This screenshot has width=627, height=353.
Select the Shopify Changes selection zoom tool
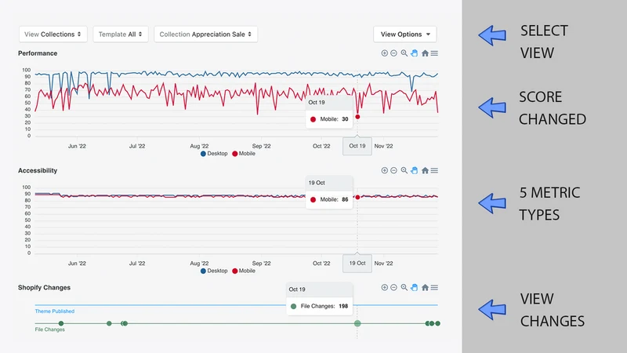(x=404, y=287)
